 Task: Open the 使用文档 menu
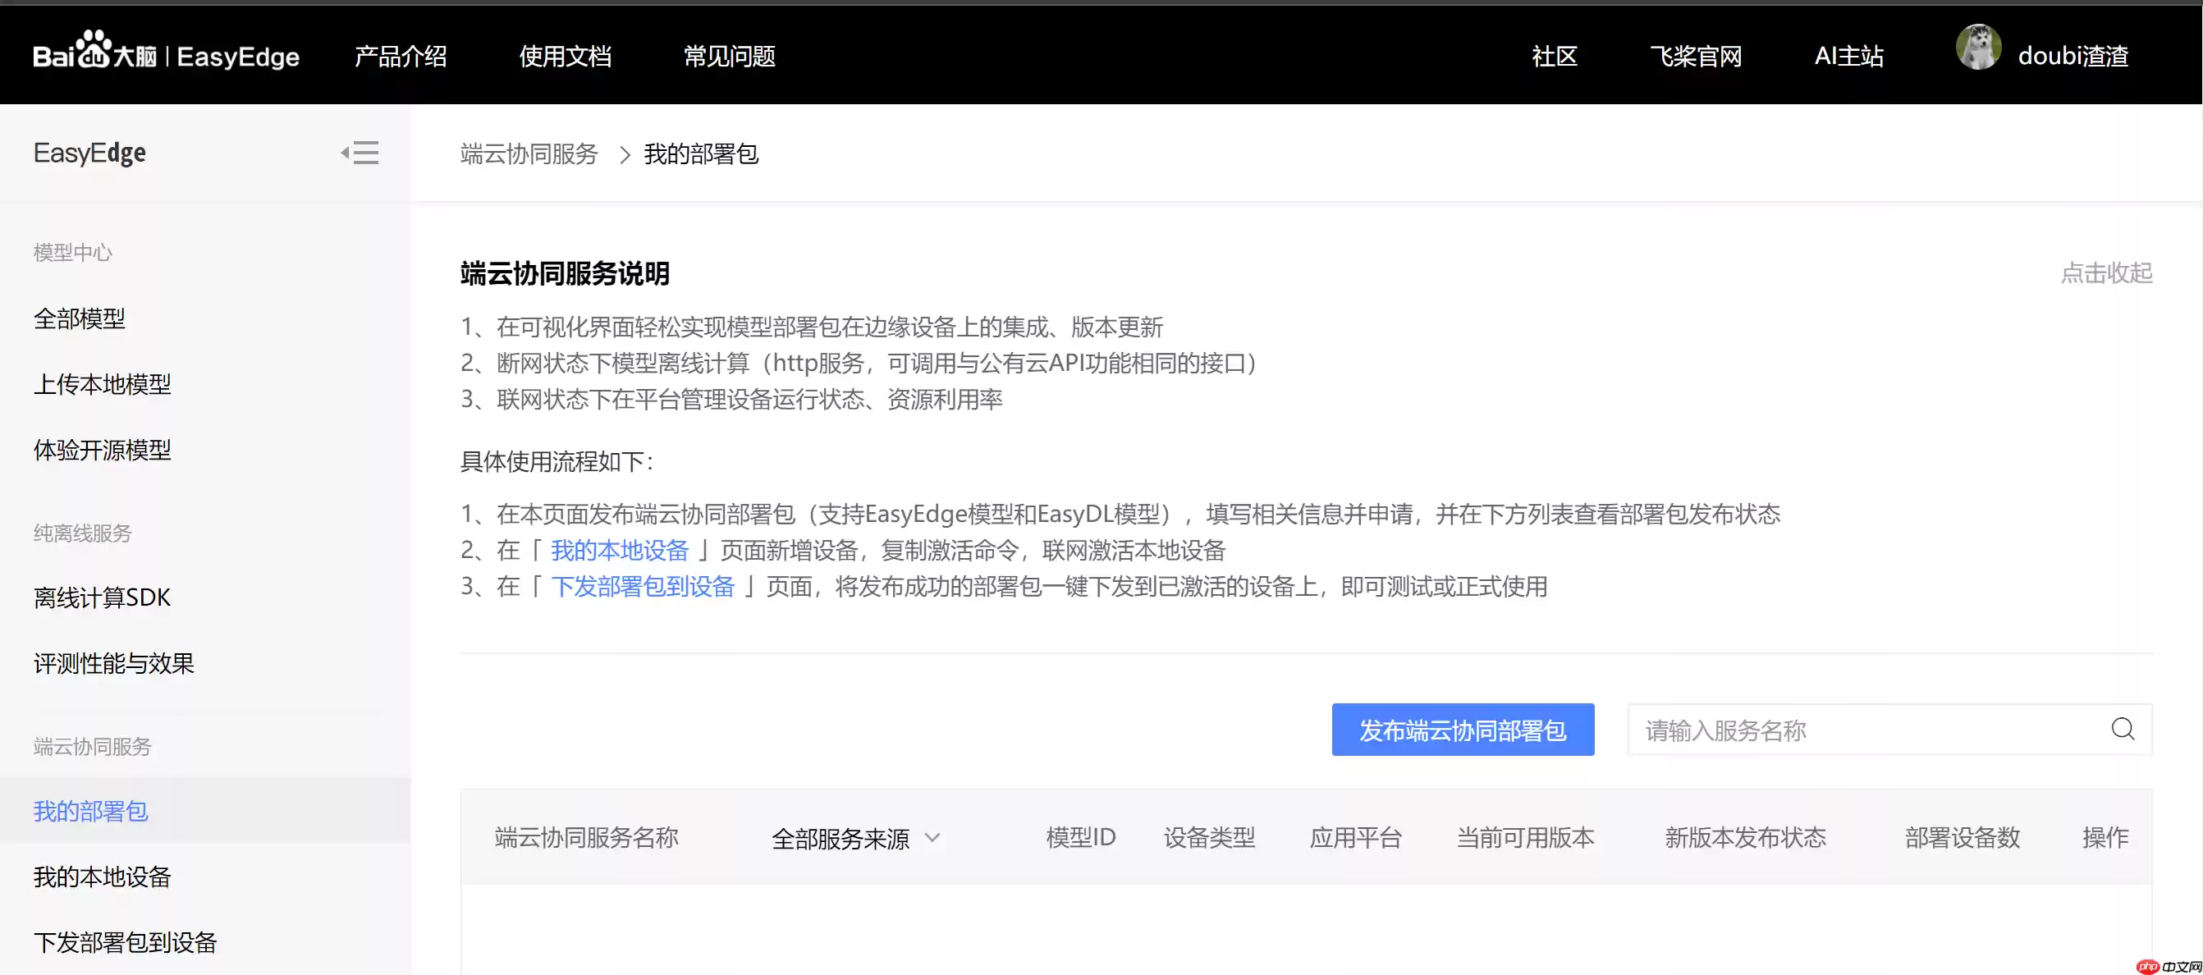(566, 56)
